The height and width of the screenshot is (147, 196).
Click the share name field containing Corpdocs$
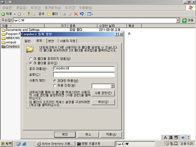click(x=84, y=69)
